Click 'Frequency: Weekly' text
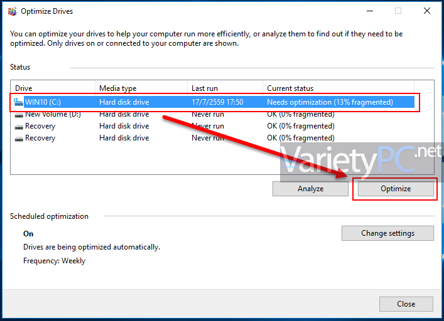444x321 pixels. point(54,261)
